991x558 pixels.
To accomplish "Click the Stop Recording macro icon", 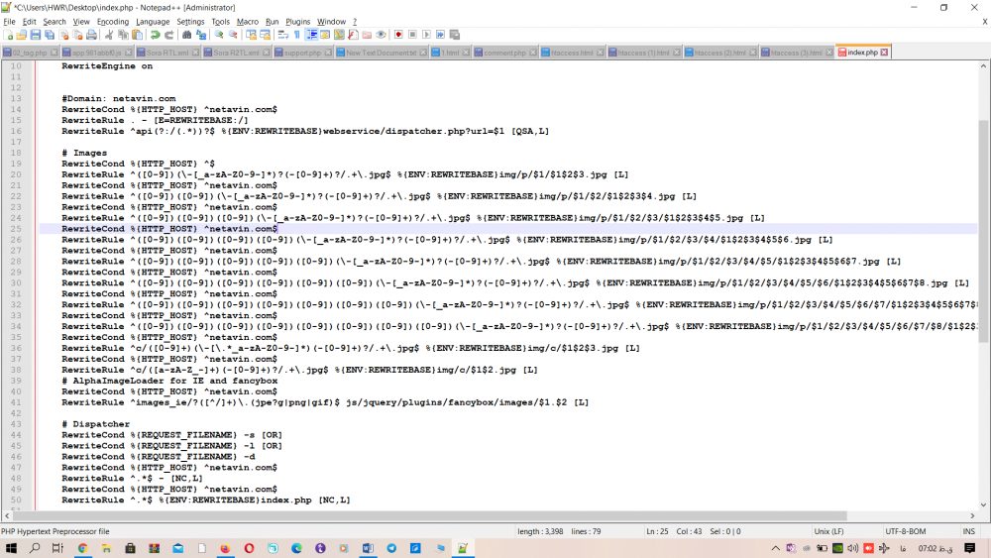I will (x=412, y=35).
